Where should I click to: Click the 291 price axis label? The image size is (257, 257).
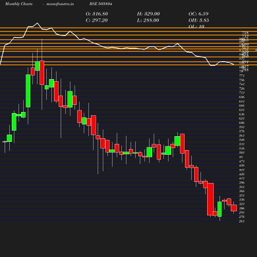click(242, 213)
